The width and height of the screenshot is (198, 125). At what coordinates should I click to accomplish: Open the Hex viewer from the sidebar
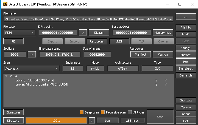(x=186, y=62)
